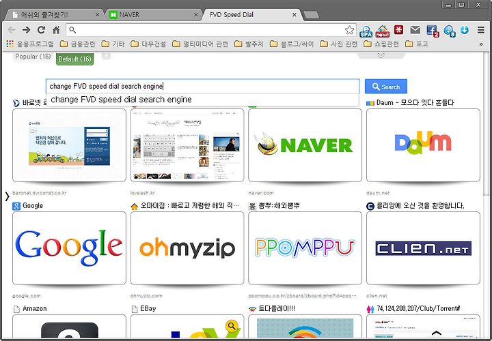The height and width of the screenshot is (341, 492).
Task: Open the 금융관련 bookmark folder
Action: [77, 44]
